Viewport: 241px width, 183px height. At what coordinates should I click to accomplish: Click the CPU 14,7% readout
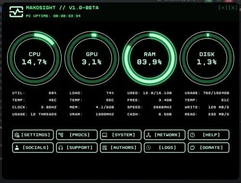34,62
